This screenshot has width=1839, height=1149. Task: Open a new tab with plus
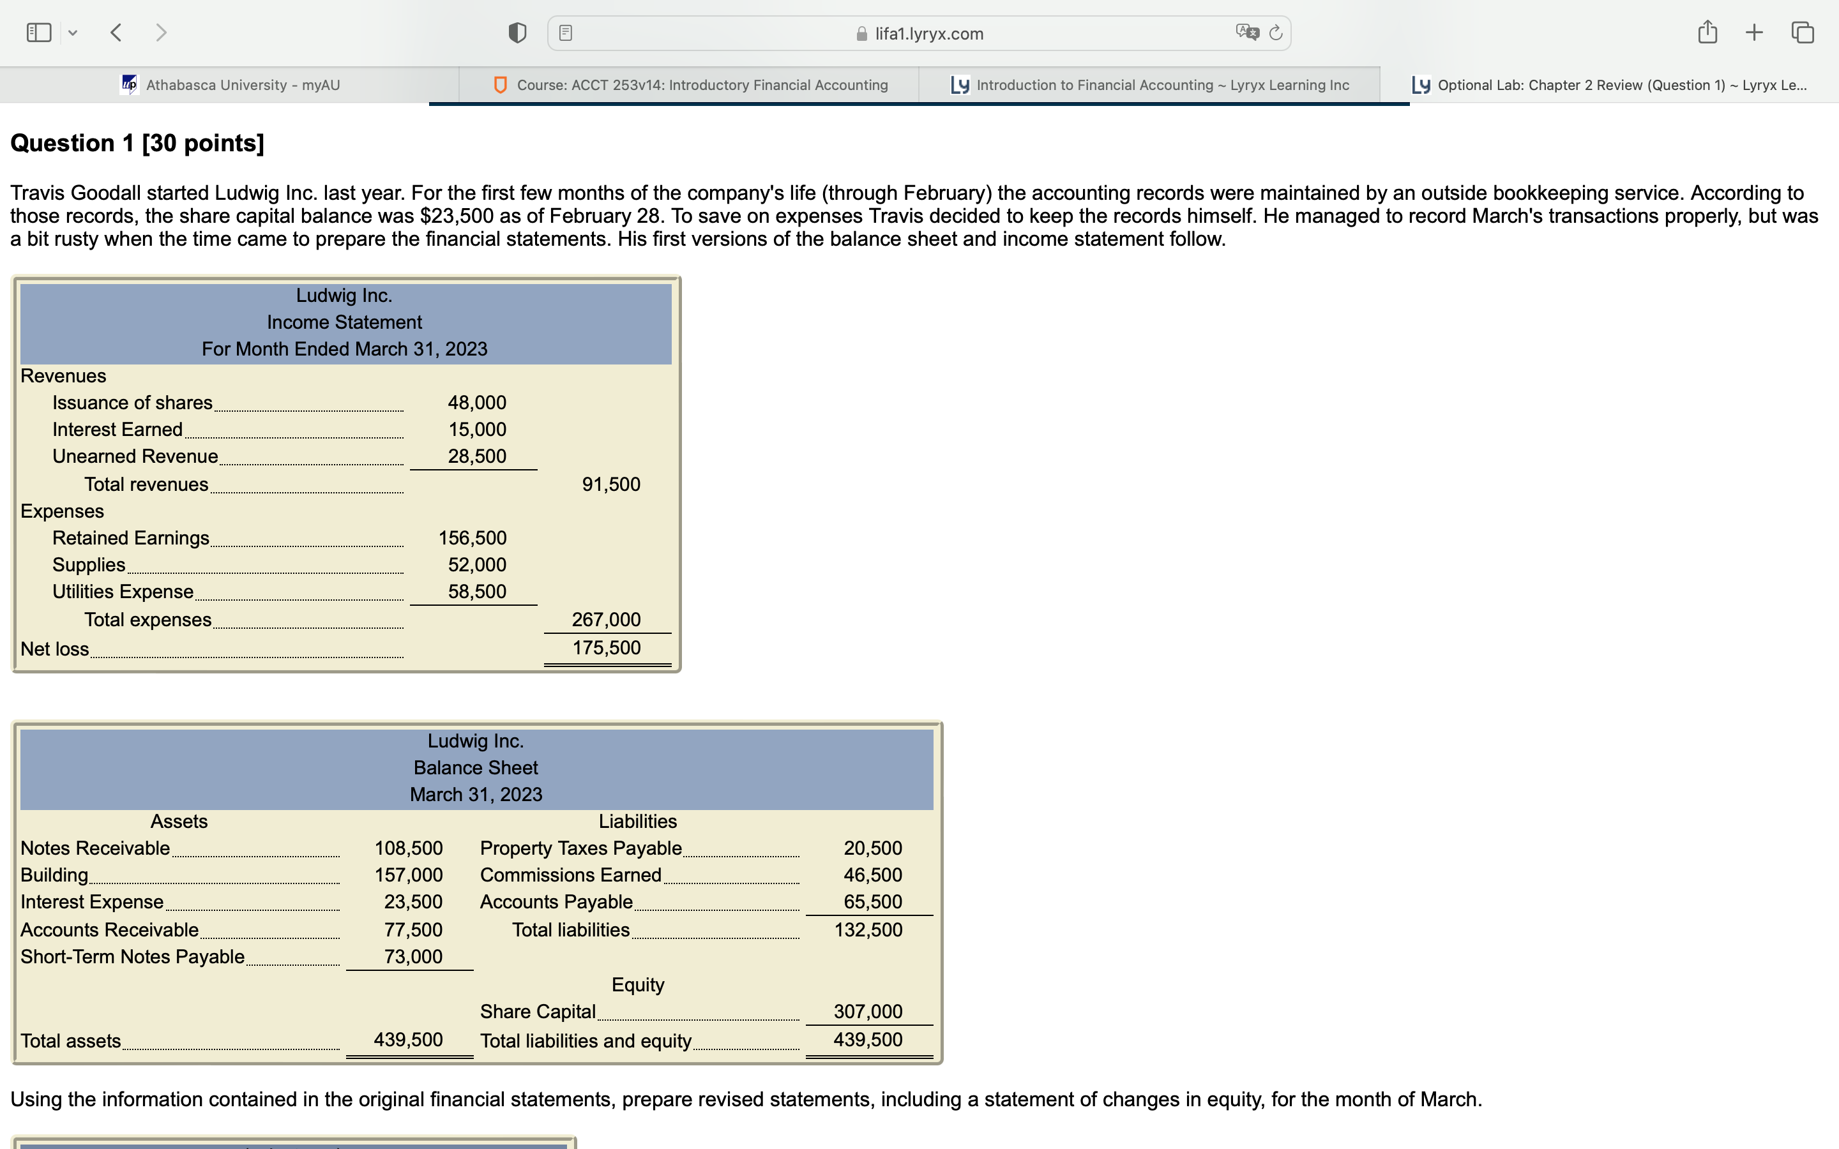tap(1754, 33)
